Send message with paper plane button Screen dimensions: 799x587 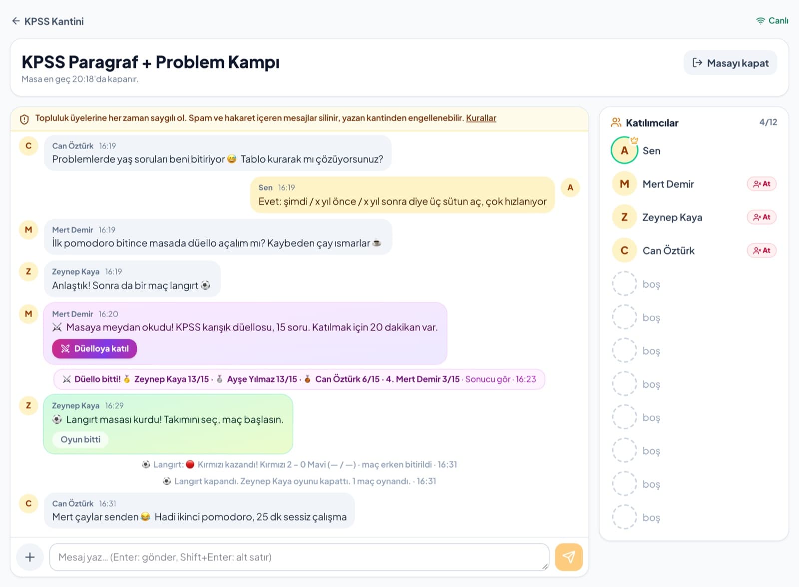tap(569, 557)
